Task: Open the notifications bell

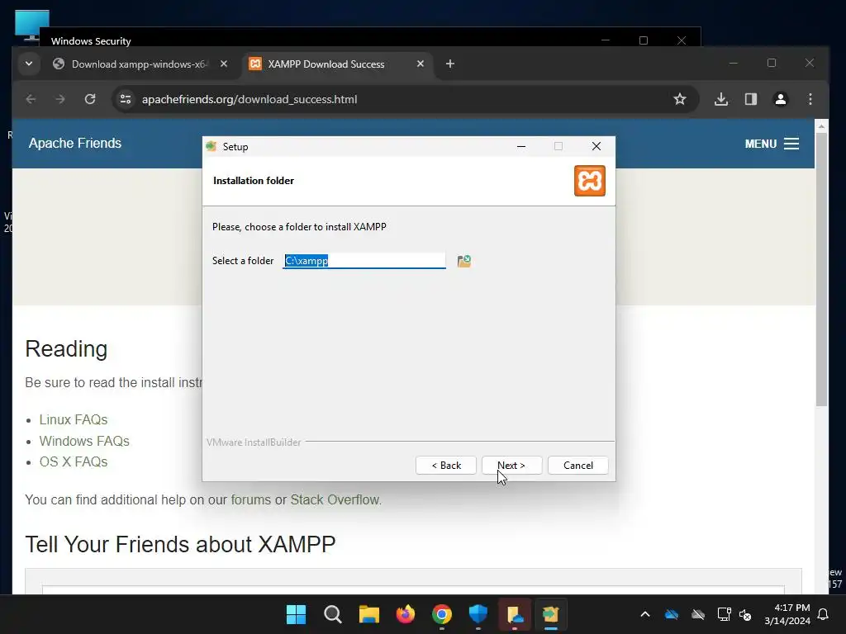Action: click(824, 614)
